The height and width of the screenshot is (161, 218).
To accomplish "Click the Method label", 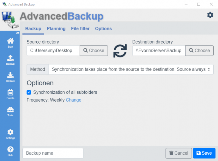I will [x=37, y=69].
